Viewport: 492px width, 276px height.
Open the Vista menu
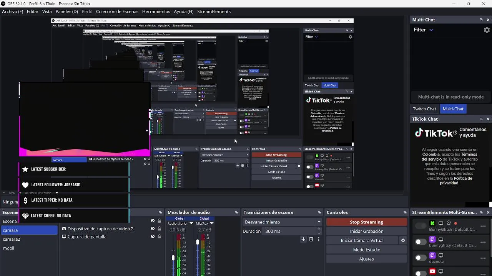tap(47, 11)
